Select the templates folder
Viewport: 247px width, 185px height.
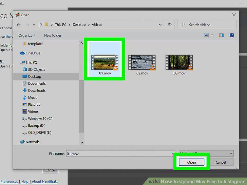click(33, 44)
